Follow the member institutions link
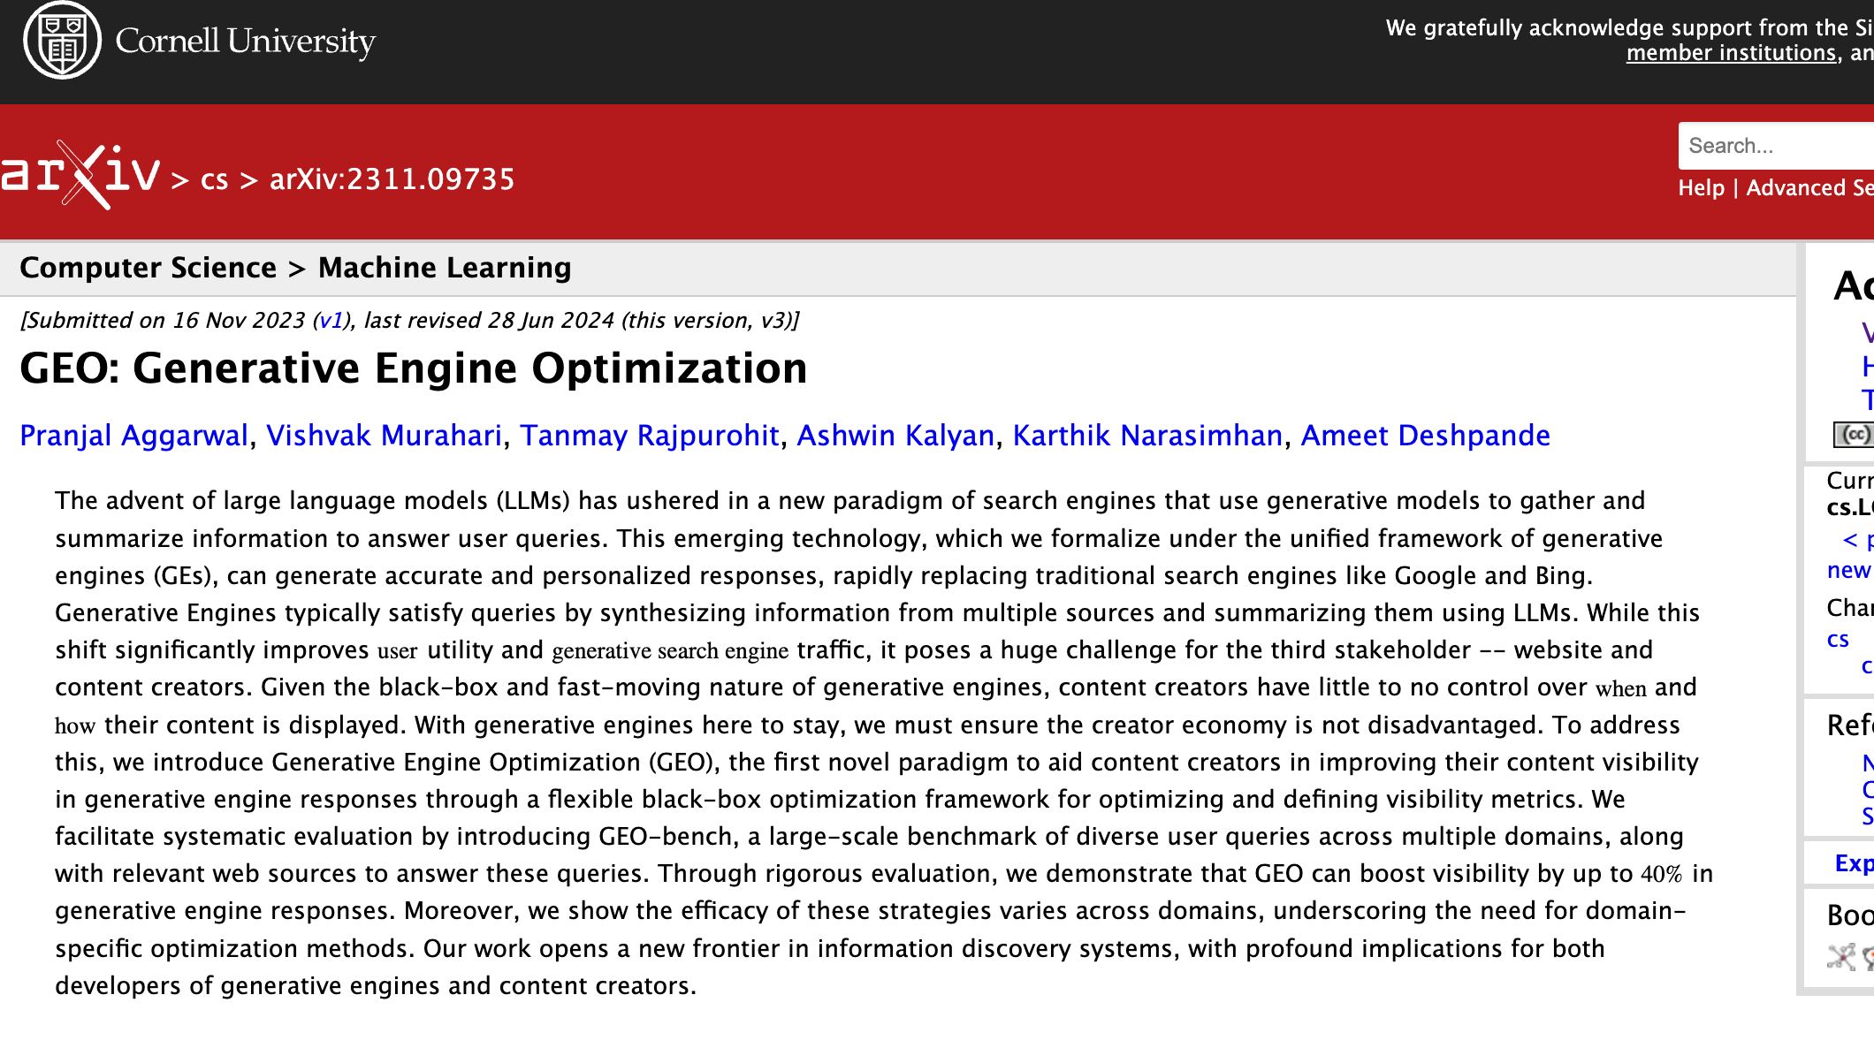Screen dimensions: 1874x1048 (1732, 53)
